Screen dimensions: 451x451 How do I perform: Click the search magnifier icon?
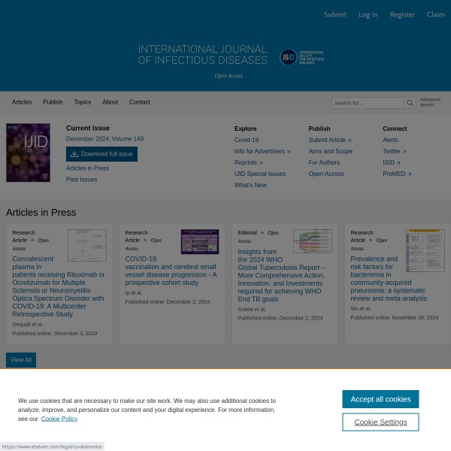(x=410, y=103)
